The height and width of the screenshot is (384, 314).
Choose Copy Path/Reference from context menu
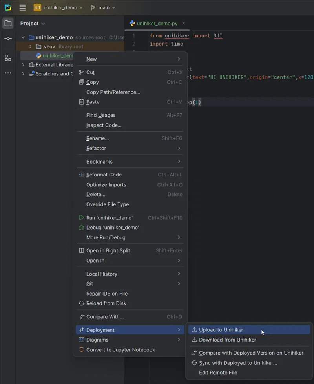tap(130, 92)
